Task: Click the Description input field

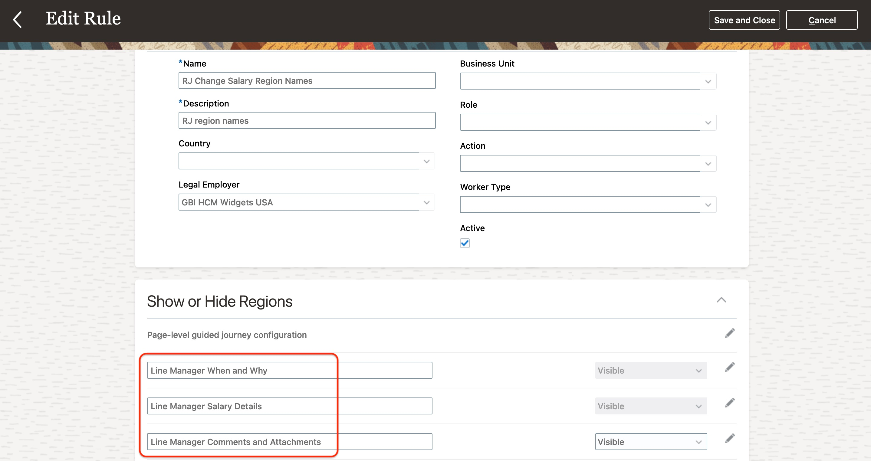Action: (x=307, y=121)
